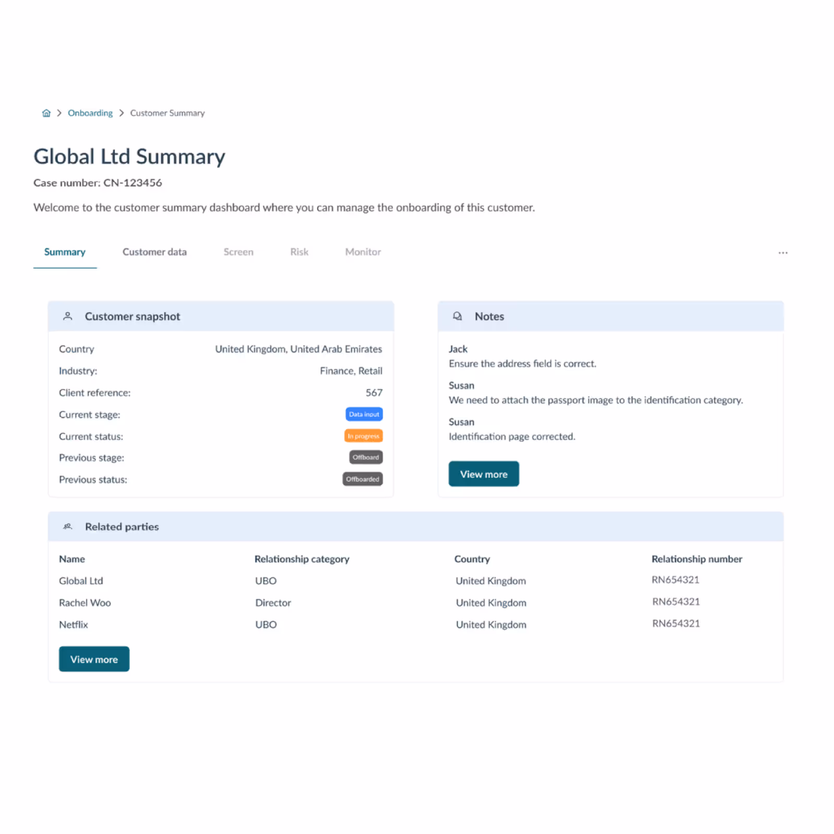This screenshot has width=834, height=834.
Task: Click the Director relationship category cell
Action: pos(273,603)
